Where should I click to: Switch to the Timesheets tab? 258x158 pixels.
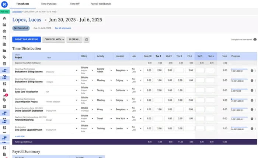(x=23, y=4)
